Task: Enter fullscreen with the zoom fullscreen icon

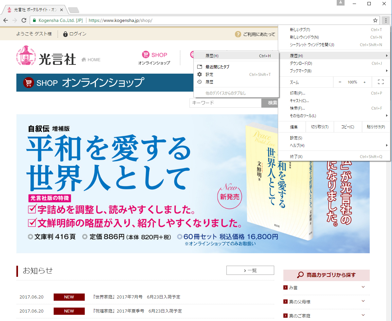Action: (x=381, y=82)
